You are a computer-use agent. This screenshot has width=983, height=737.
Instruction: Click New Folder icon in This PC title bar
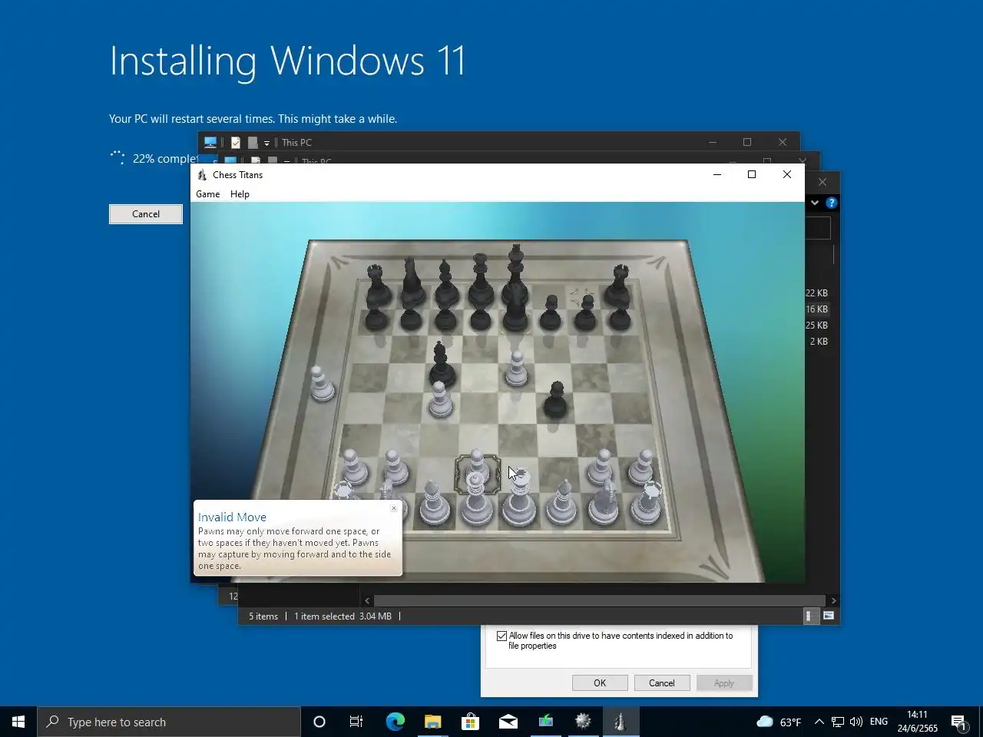coord(253,143)
